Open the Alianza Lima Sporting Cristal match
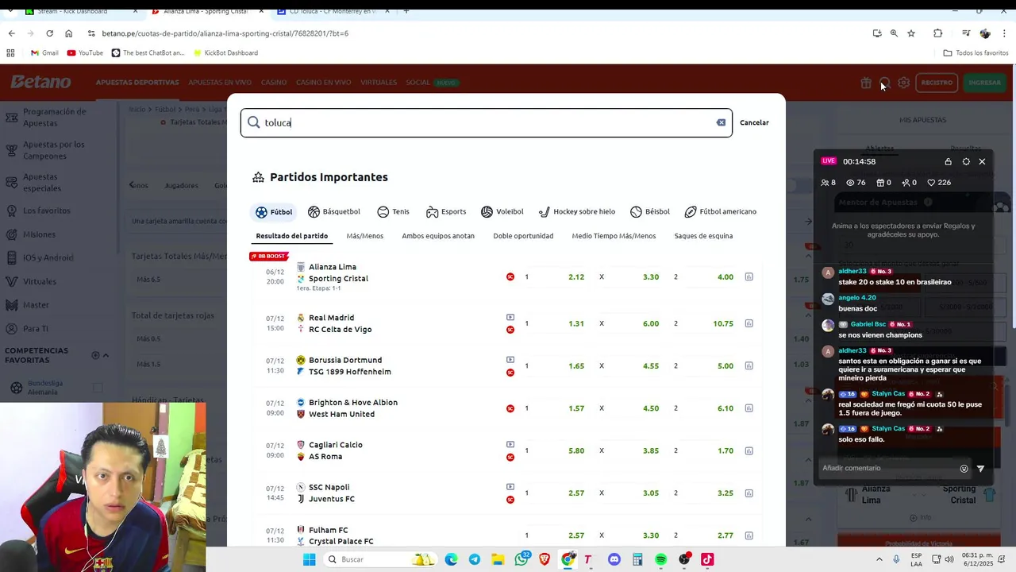This screenshot has height=572, width=1016. [338, 272]
